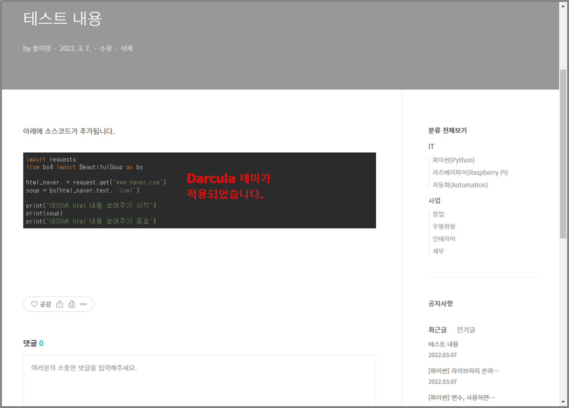Click the vertical scrollbar thumb
This screenshot has width=569, height=408.
point(563,154)
